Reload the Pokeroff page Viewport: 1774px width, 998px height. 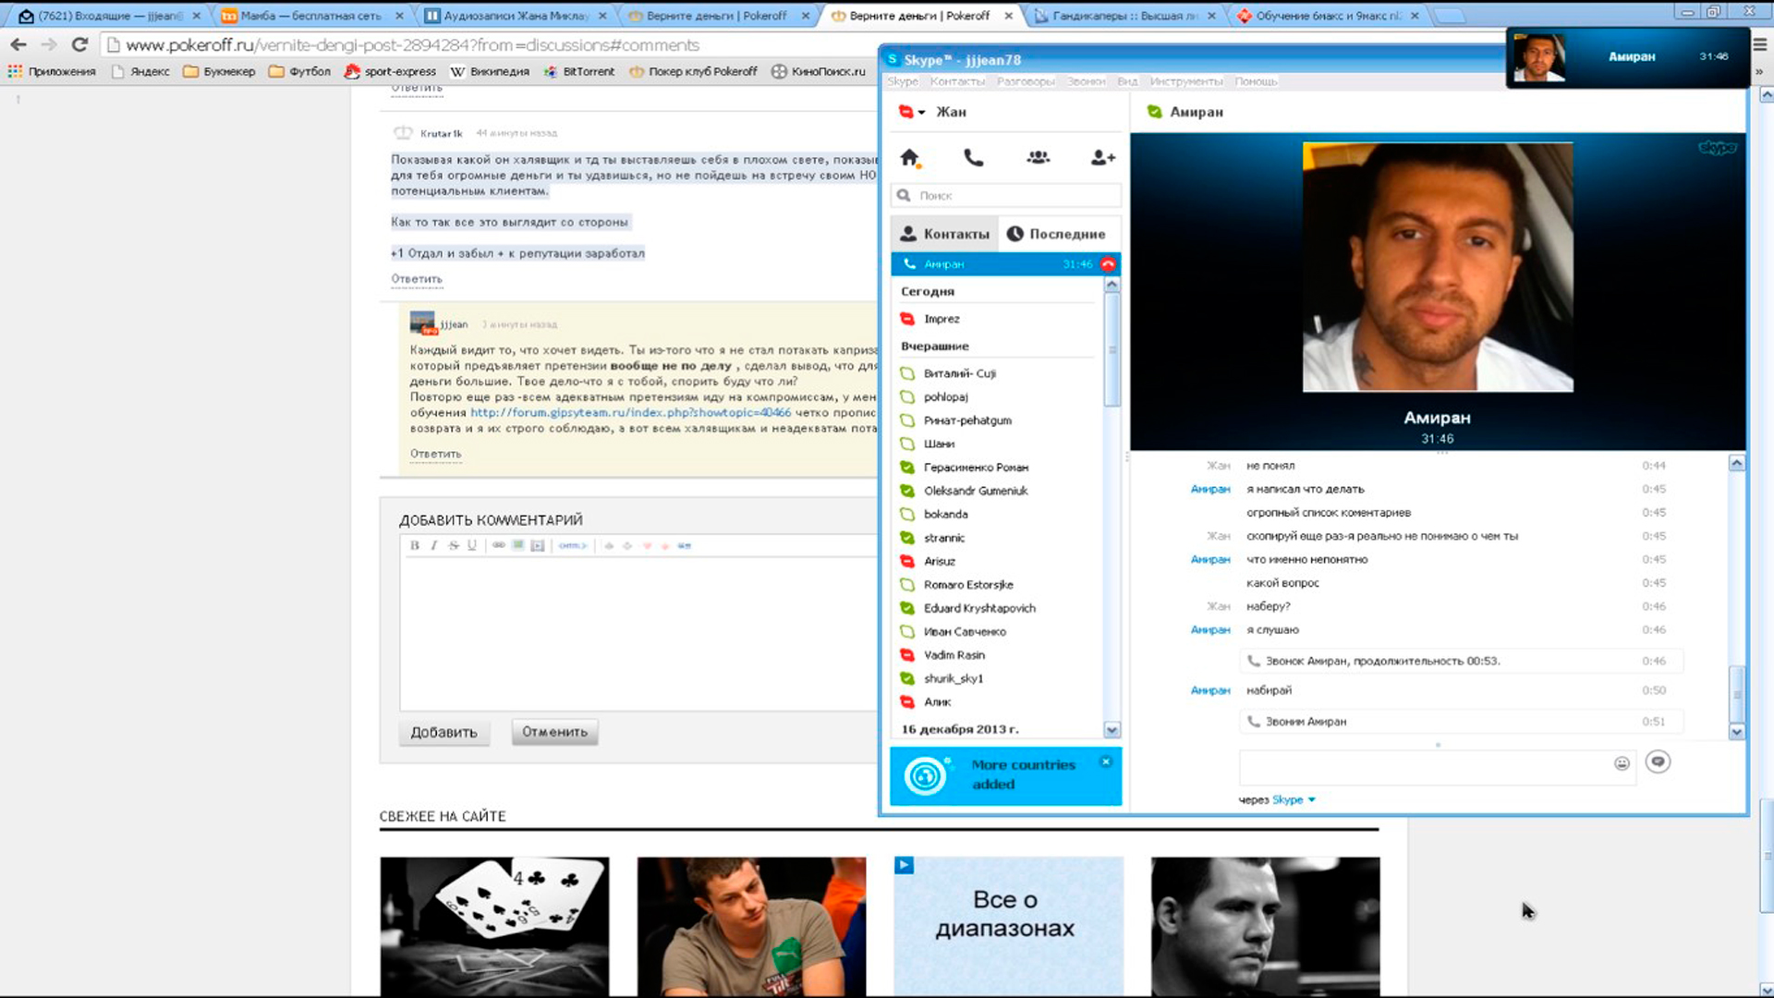tap(80, 44)
